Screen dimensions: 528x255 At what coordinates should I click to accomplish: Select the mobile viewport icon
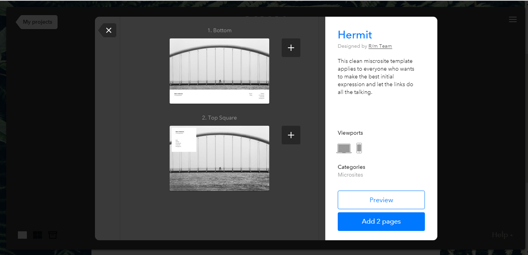(x=359, y=148)
